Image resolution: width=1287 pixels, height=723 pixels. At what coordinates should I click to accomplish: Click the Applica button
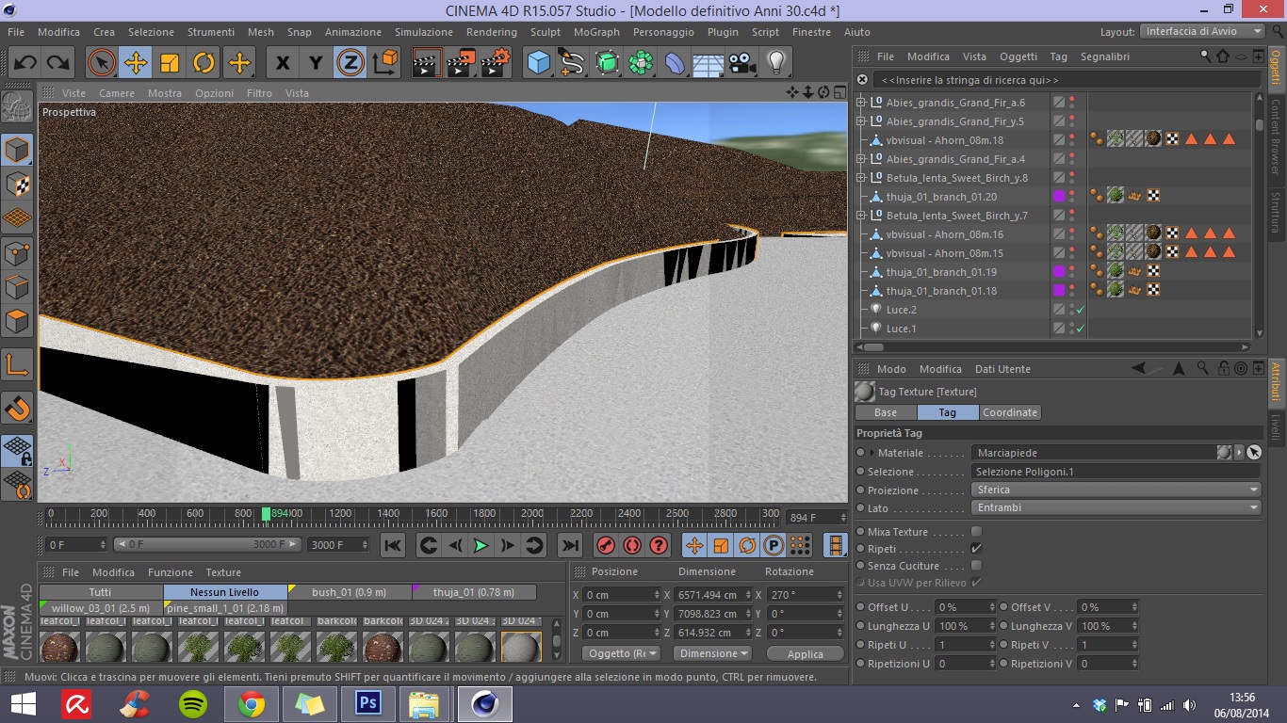pos(805,653)
